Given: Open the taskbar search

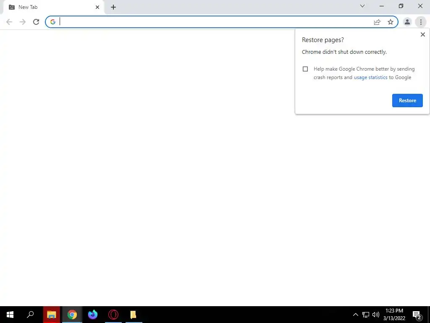Looking at the screenshot, I should click(x=30, y=315).
